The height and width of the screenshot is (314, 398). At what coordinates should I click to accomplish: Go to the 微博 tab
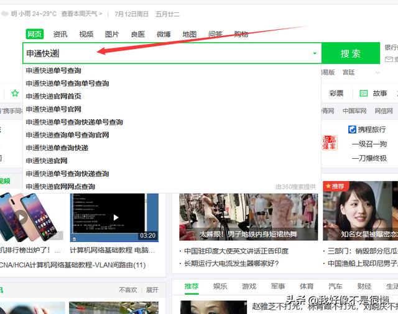coord(164,34)
